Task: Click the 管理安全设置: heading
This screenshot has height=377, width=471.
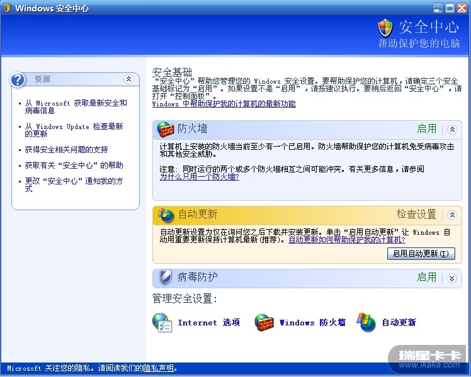Action: (184, 299)
